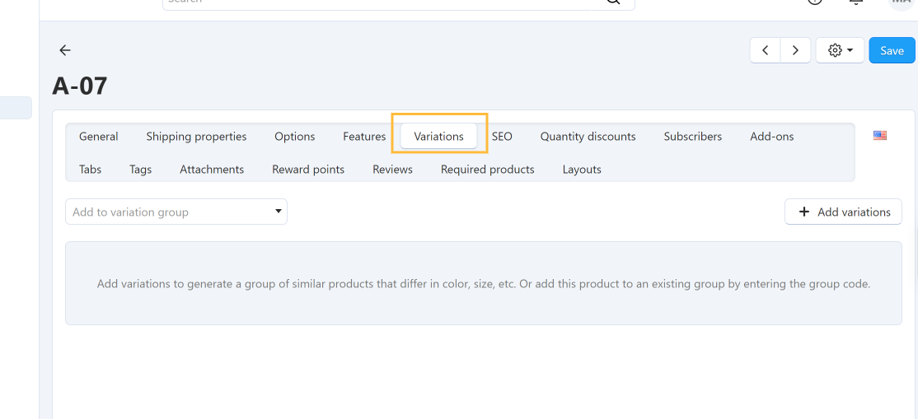The width and height of the screenshot is (918, 419).
Task: Open the Required products tab
Action: [x=487, y=169]
